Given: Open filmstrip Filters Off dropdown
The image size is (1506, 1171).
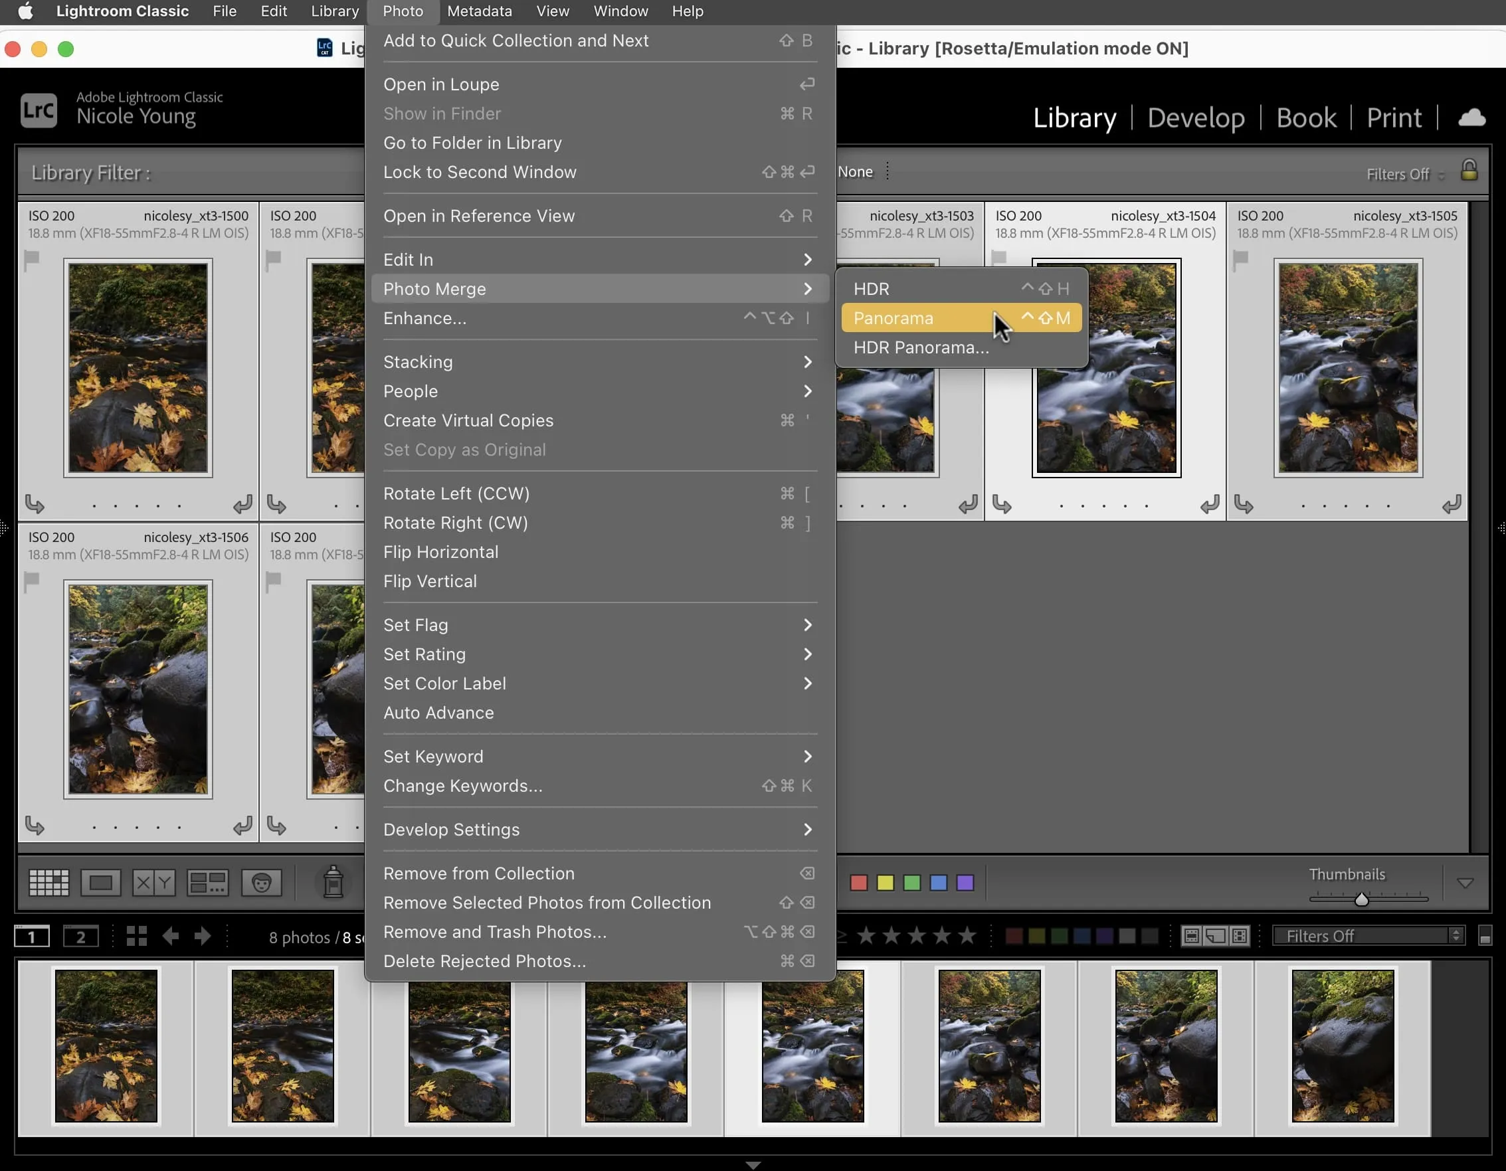Looking at the screenshot, I should (x=1368, y=936).
